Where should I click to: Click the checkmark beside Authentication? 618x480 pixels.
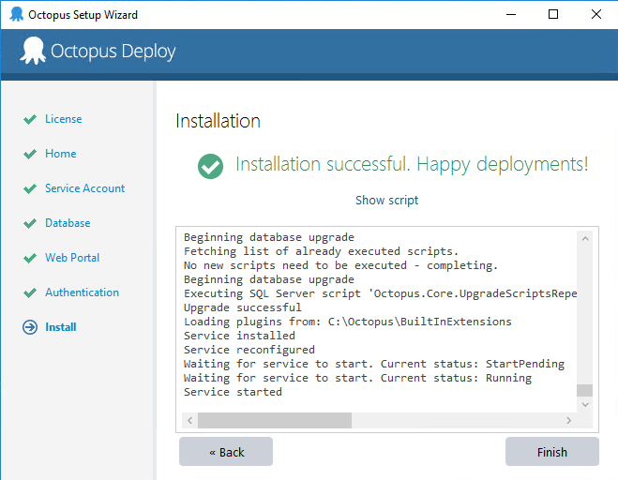point(30,292)
